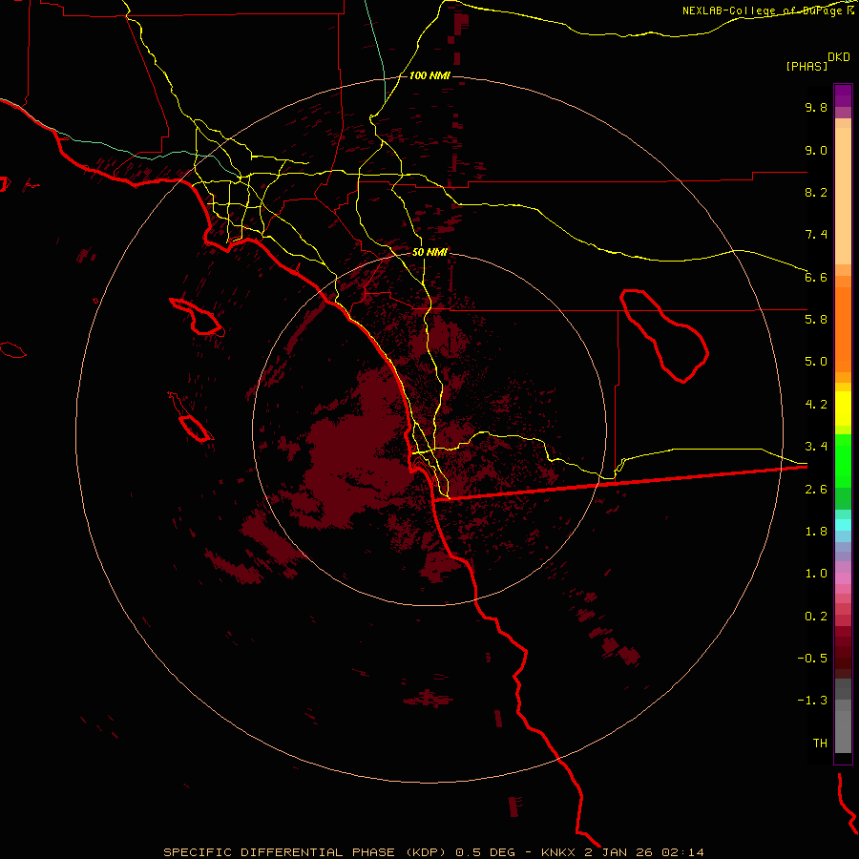Click the -0.5 value on color scale
This screenshot has width=859, height=859.
pyautogui.click(x=812, y=658)
